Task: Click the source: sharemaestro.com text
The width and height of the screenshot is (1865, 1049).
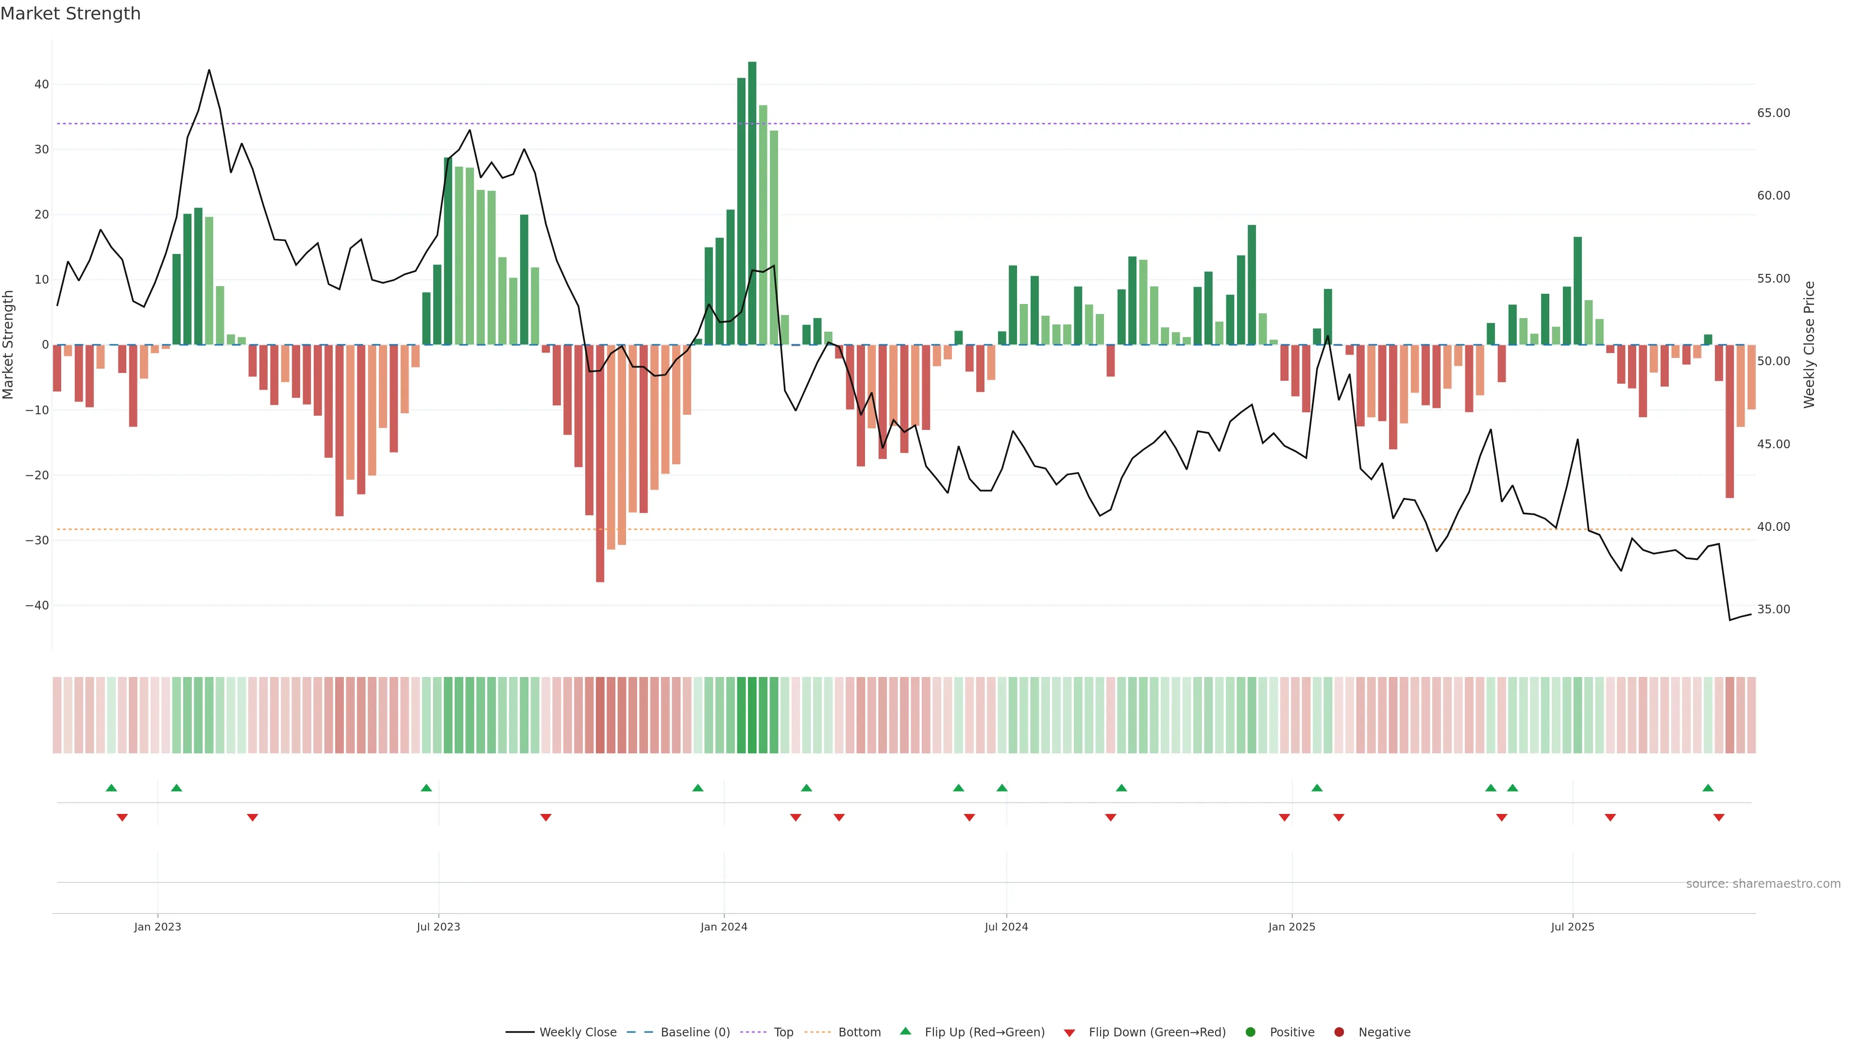Action: pos(1763,883)
